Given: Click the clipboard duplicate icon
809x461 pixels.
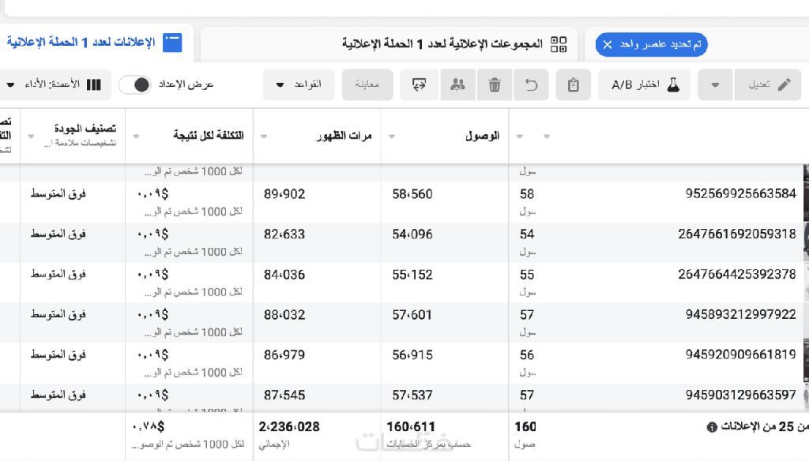Looking at the screenshot, I should click(x=574, y=85).
